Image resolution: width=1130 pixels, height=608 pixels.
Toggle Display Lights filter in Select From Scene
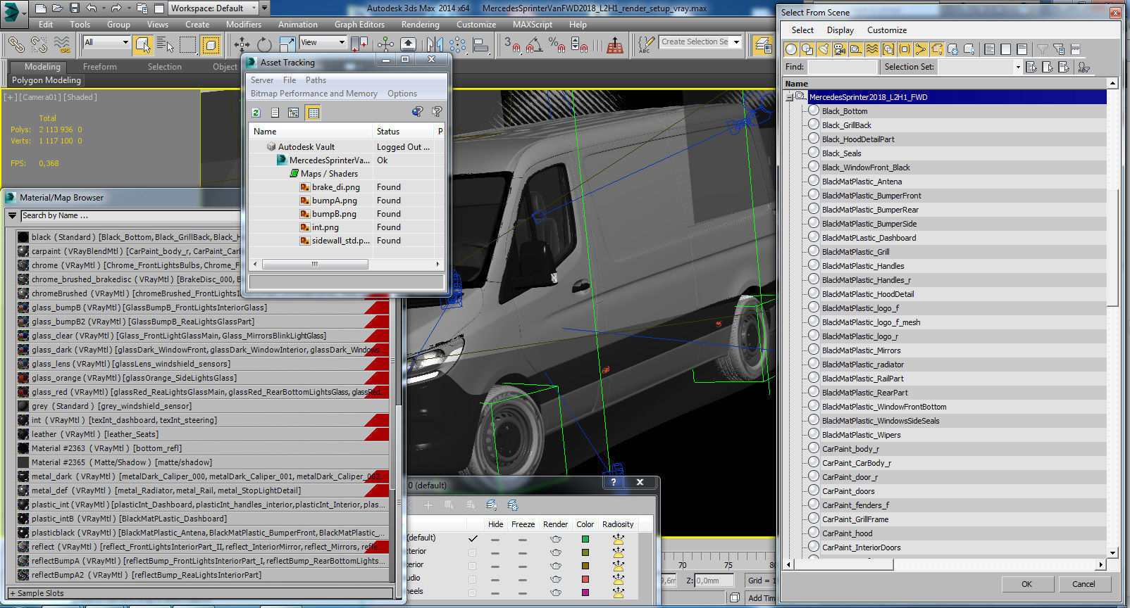click(x=824, y=49)
